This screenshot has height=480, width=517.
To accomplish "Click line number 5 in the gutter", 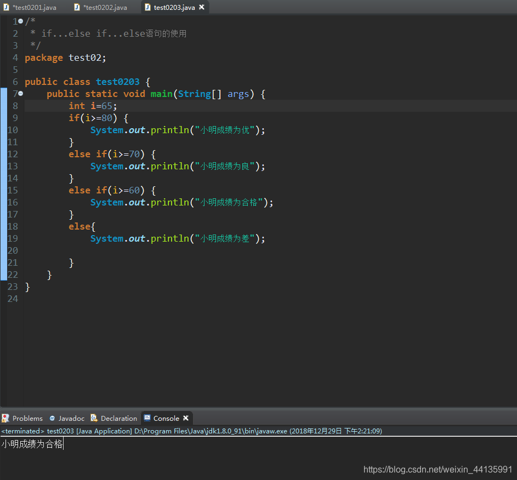I will pos(15,70).
